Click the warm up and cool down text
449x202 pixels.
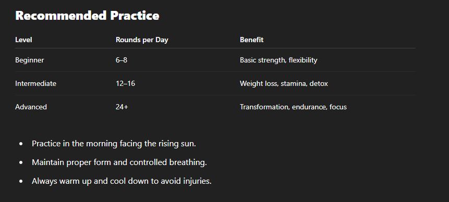pyautogui.click(x=122, y=181)
